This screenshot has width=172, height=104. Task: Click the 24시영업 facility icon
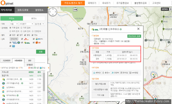[x=134, y=73]
